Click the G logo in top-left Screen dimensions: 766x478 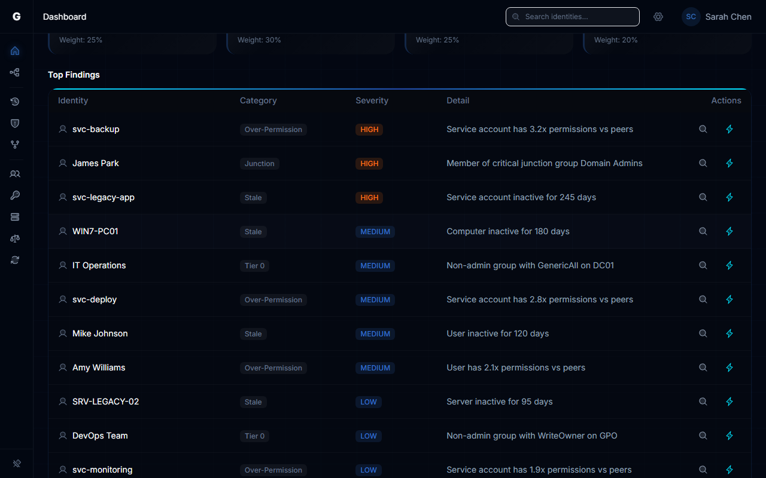[x=17, y=17]
